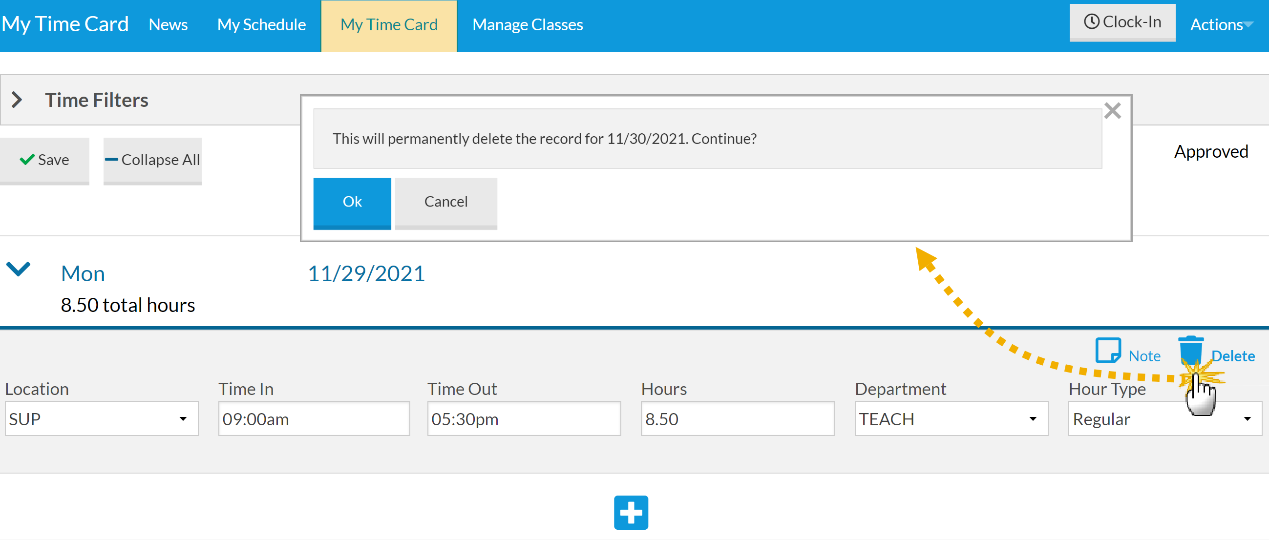Open the News tab

click(168, 24)
